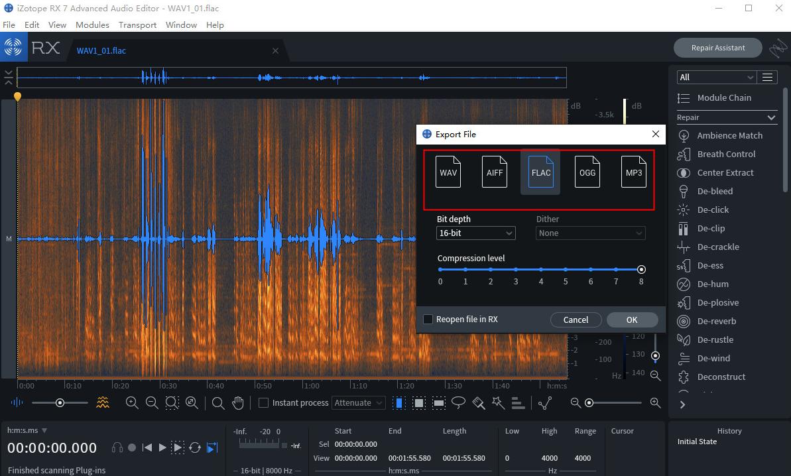Screen dimensions: 791x476
Task: Toggle the Instant process checkbox
Action: 263,402
